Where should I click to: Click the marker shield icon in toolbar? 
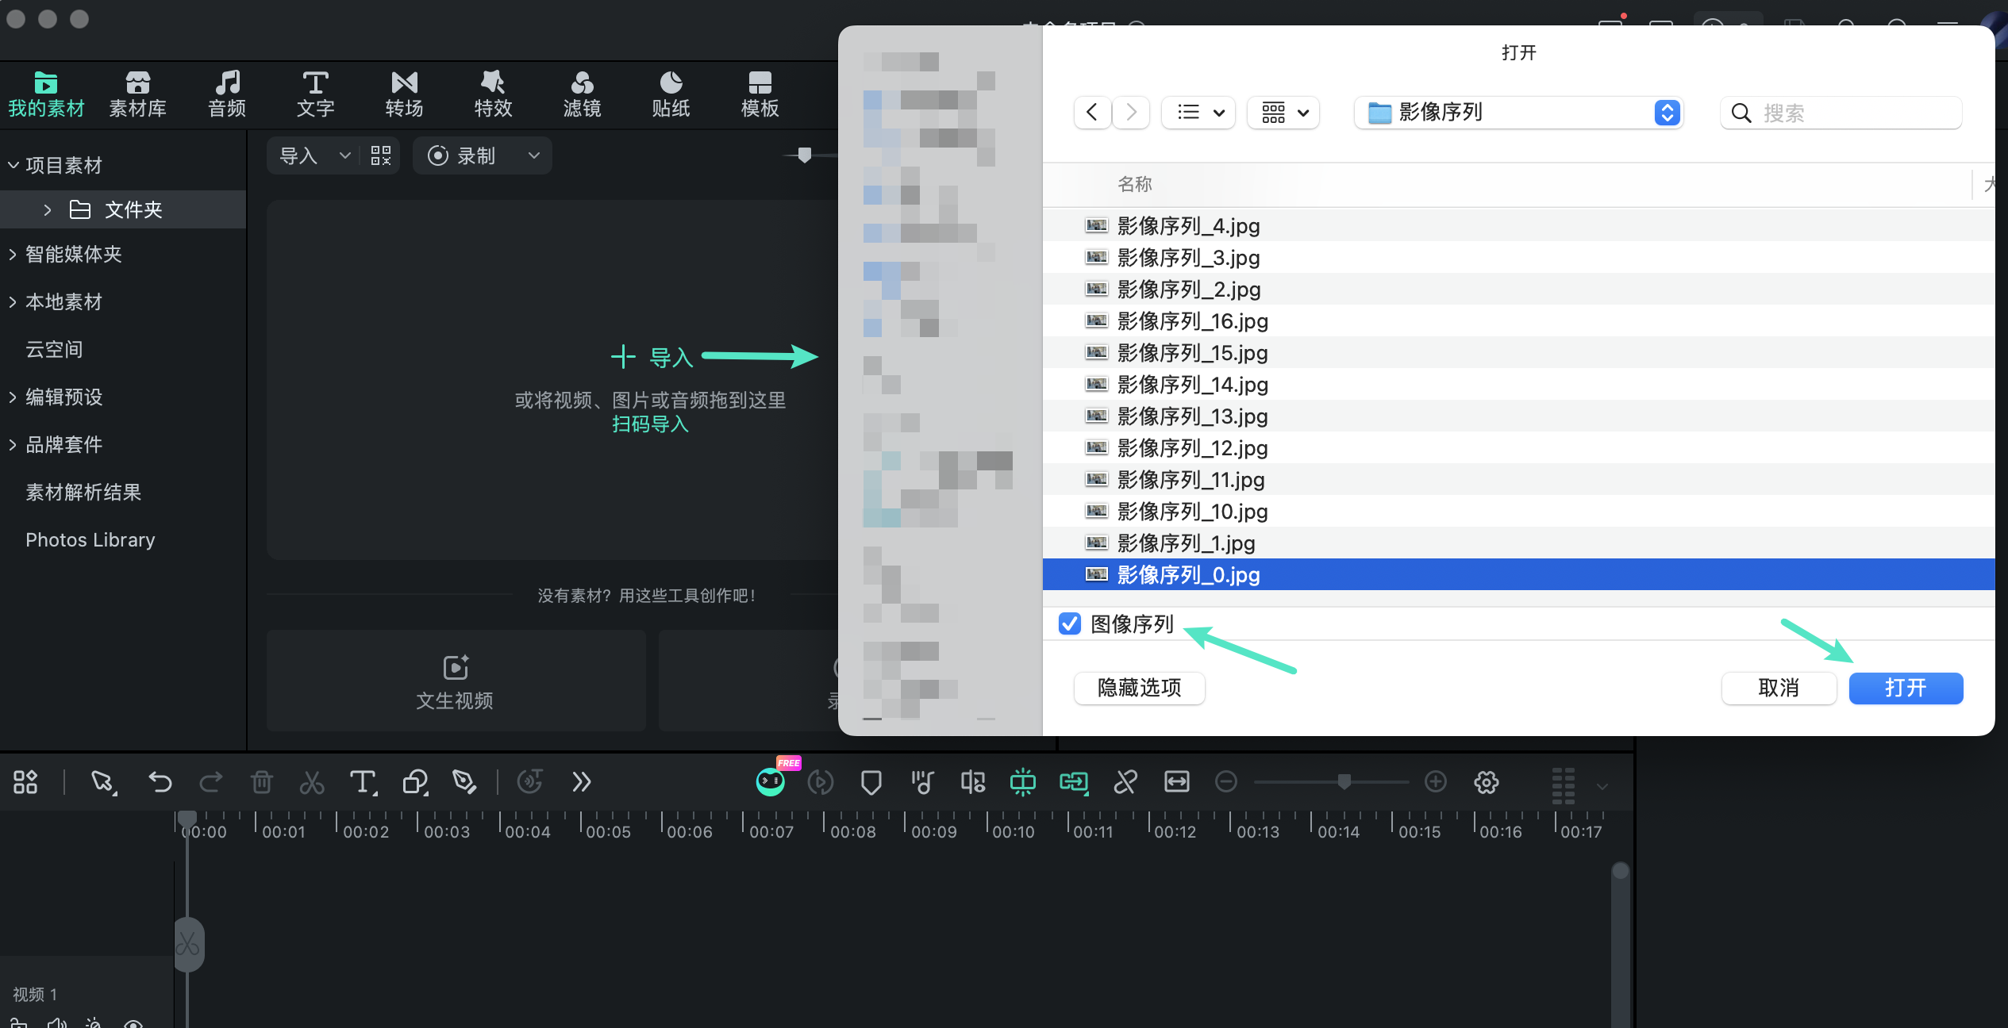click(871, 783)
